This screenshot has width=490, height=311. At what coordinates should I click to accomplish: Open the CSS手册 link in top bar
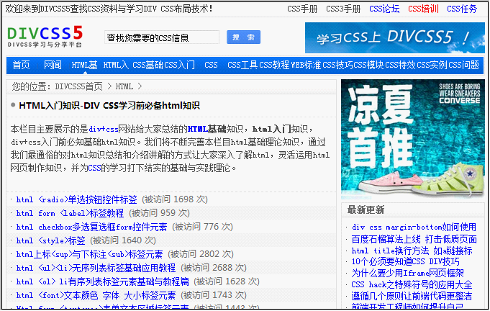tap(302, 9)
